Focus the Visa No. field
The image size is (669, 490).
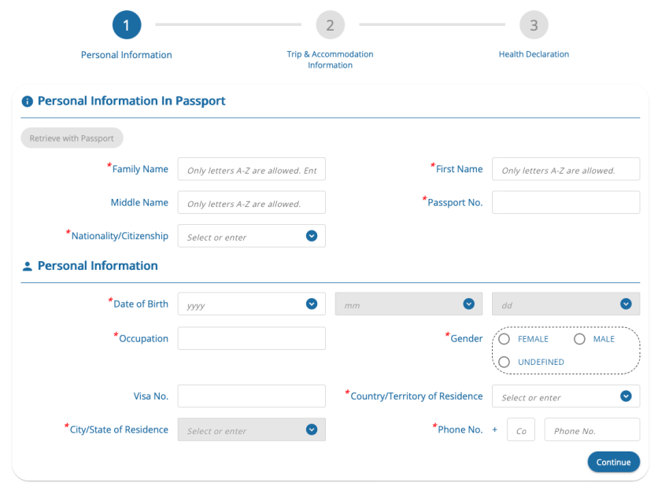pyautogui.click(x=252, y=396)
